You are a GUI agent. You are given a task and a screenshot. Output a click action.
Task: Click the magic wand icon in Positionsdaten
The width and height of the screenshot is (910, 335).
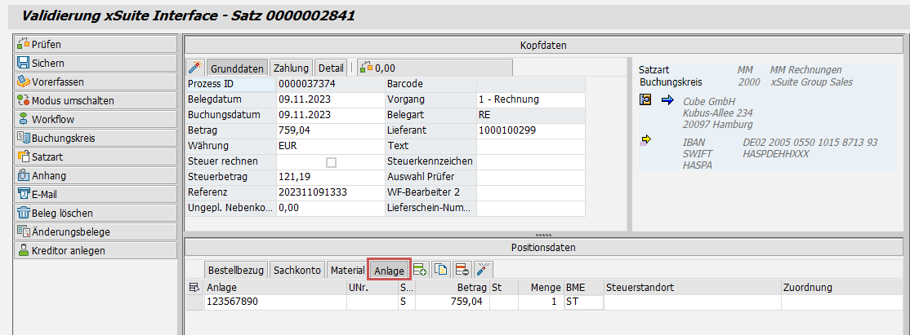483,269
